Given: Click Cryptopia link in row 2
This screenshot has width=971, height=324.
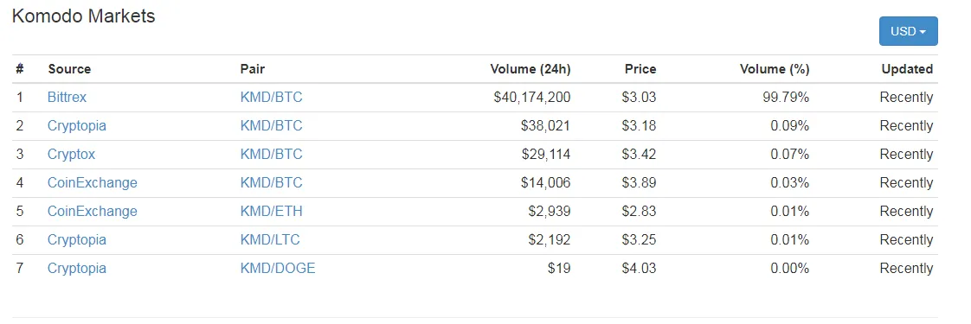Looking at the screenshot, I should tap(77, 125).
